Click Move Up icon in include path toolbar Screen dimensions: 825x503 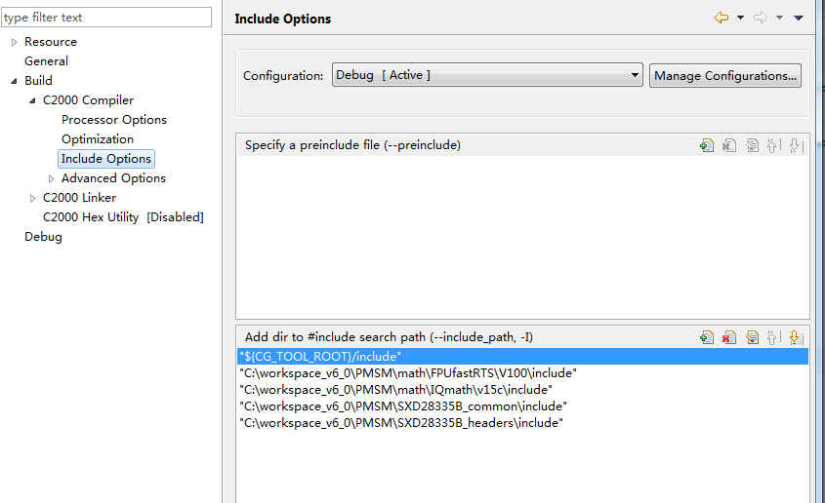[773, 337]
